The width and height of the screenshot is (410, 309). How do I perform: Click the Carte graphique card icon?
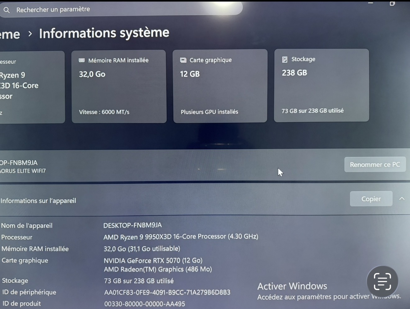[x=183, y=60]
